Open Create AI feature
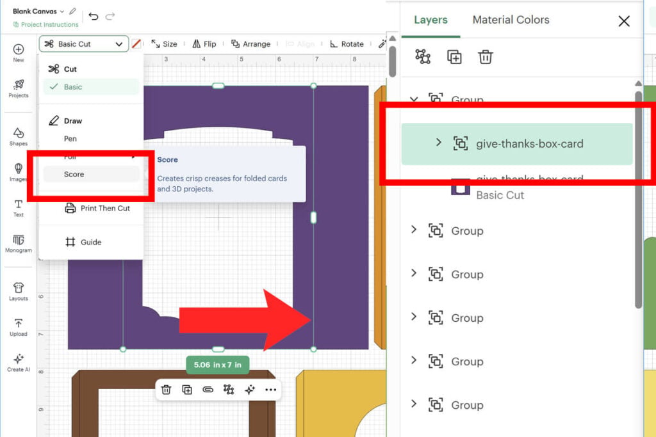The width and height of the screenshot is (656, 437). click(x=19, y=363)
